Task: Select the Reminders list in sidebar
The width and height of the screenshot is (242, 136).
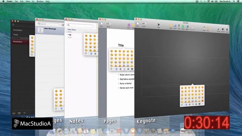Action: pos(17,42)
